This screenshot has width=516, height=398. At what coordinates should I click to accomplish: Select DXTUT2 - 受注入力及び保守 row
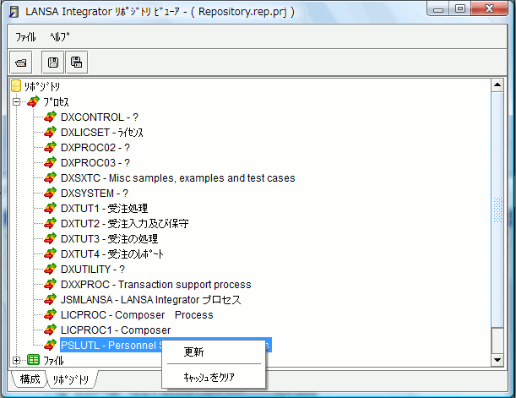125,223
